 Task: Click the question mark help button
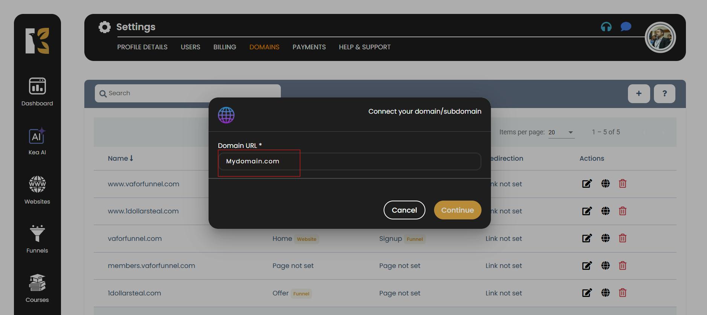coord(664,93)
